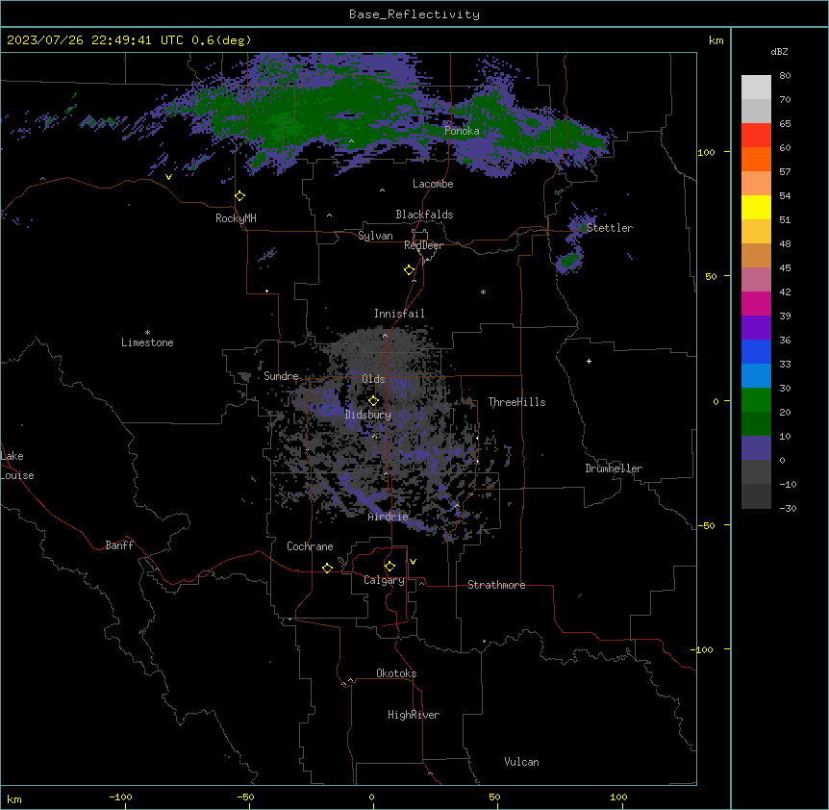
Task: Click the -100 tick on bottom axis
Action: click(120, 797)
